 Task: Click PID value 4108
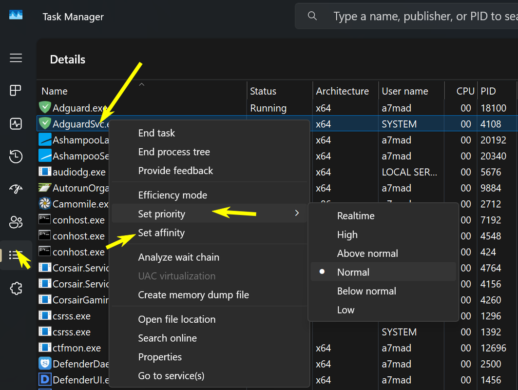pyautogui.click(x=491, y=124)
